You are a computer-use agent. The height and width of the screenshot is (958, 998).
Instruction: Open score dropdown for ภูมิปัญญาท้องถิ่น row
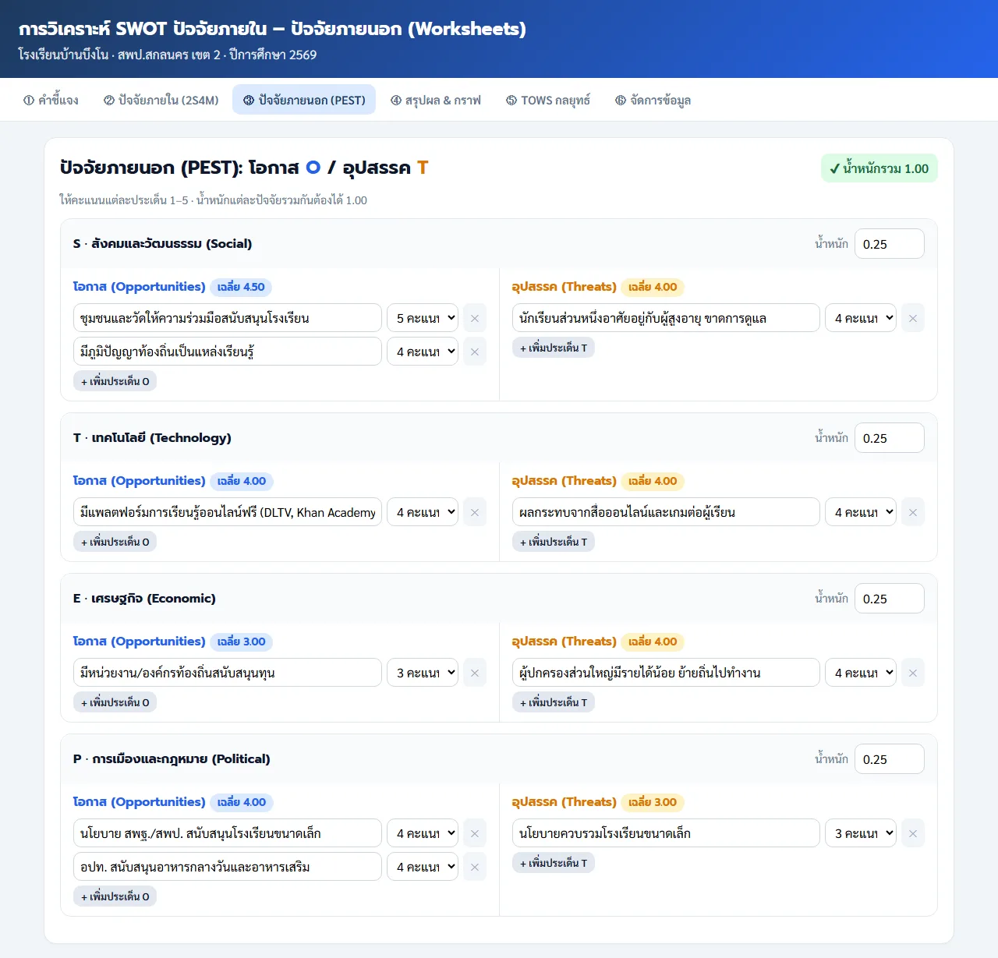point(423,352)
